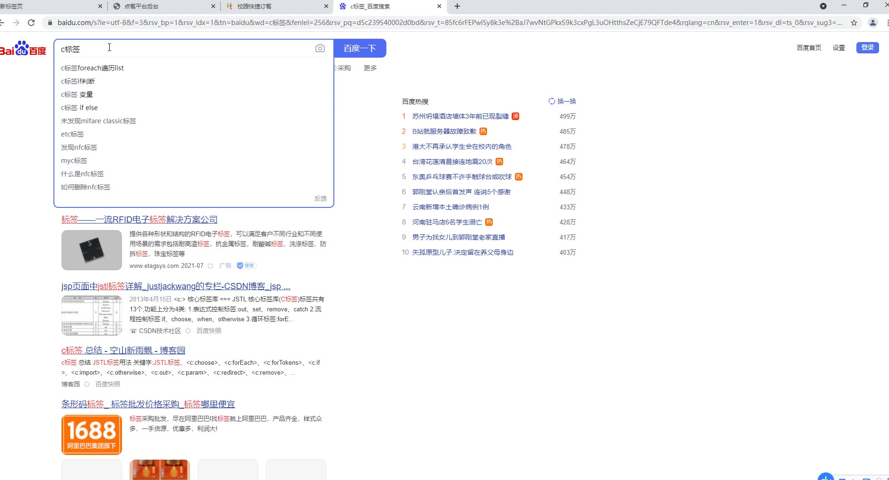Image resolution: width=889 pixels, height=480 pixels.
Task: Click 反馈 in the suggestion box
Action: 321,198
